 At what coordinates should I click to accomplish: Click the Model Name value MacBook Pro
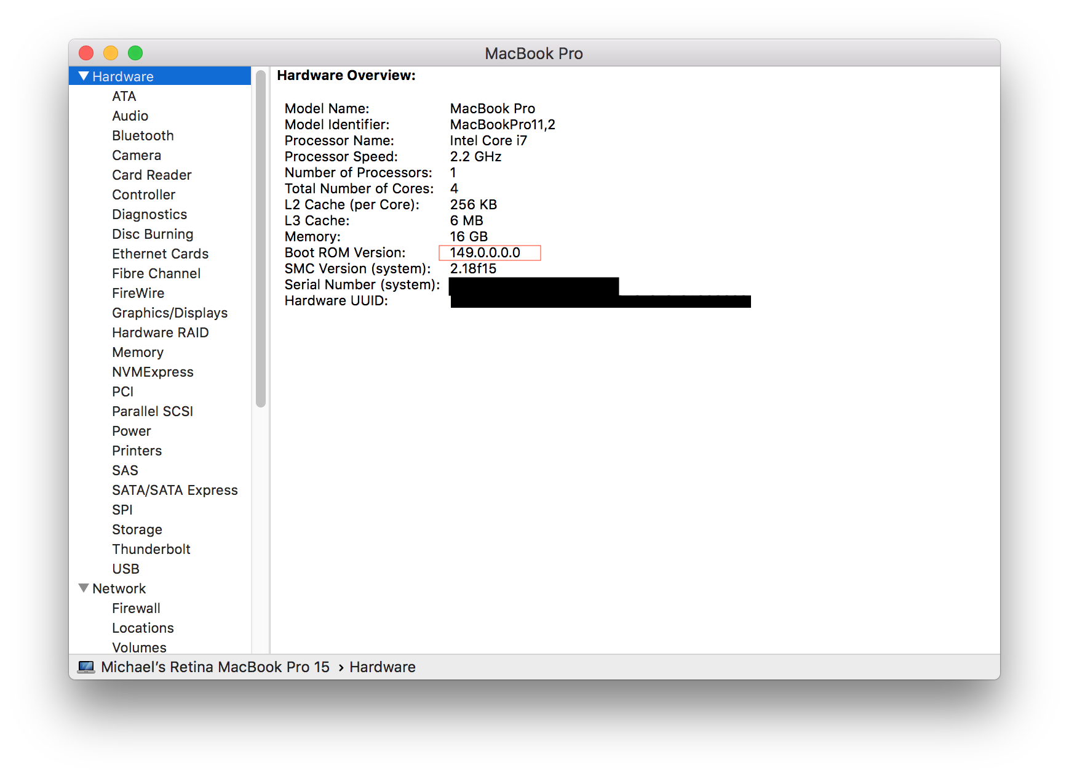[x=493, y=108]
